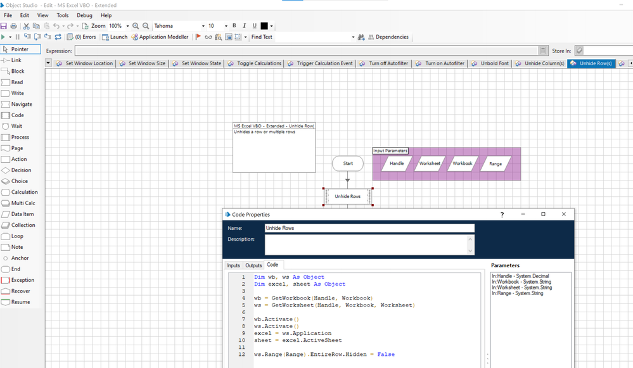
Task: Click the zoom in magnifier icon
Action: tap(136, 26)
